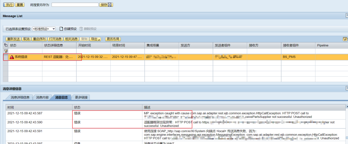Click the greyed 删除预设 trash icon
348x144 pixels.
[x=81, y=29]
